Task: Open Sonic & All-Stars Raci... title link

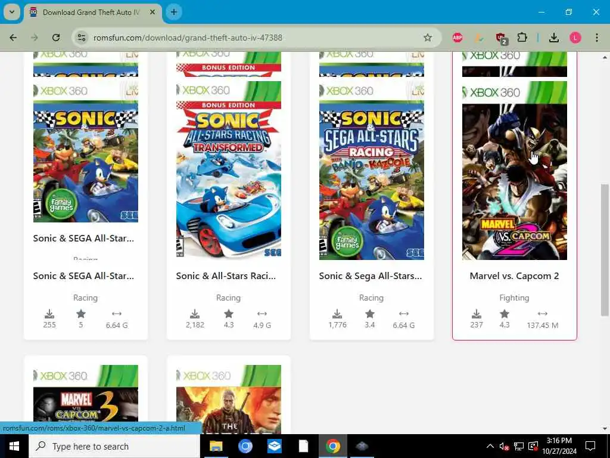Action: (226, 276)
